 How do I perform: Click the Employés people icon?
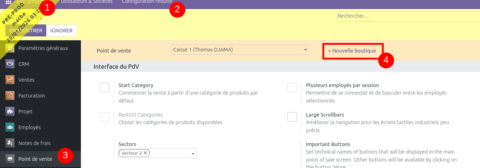pos(10,127)
